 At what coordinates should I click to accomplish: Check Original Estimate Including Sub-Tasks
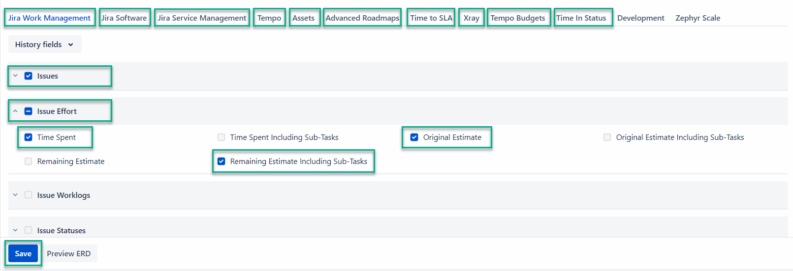pos(607,137)
